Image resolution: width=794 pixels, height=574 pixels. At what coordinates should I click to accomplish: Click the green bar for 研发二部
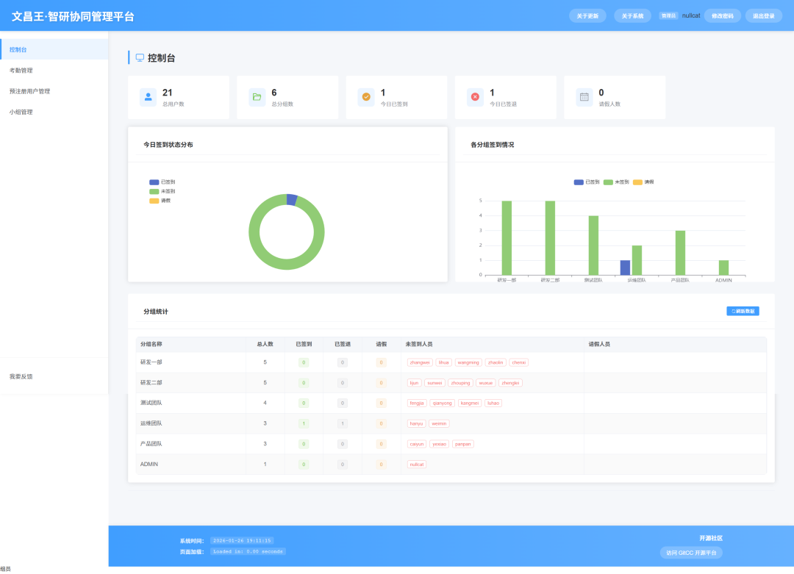pos(550,238)
